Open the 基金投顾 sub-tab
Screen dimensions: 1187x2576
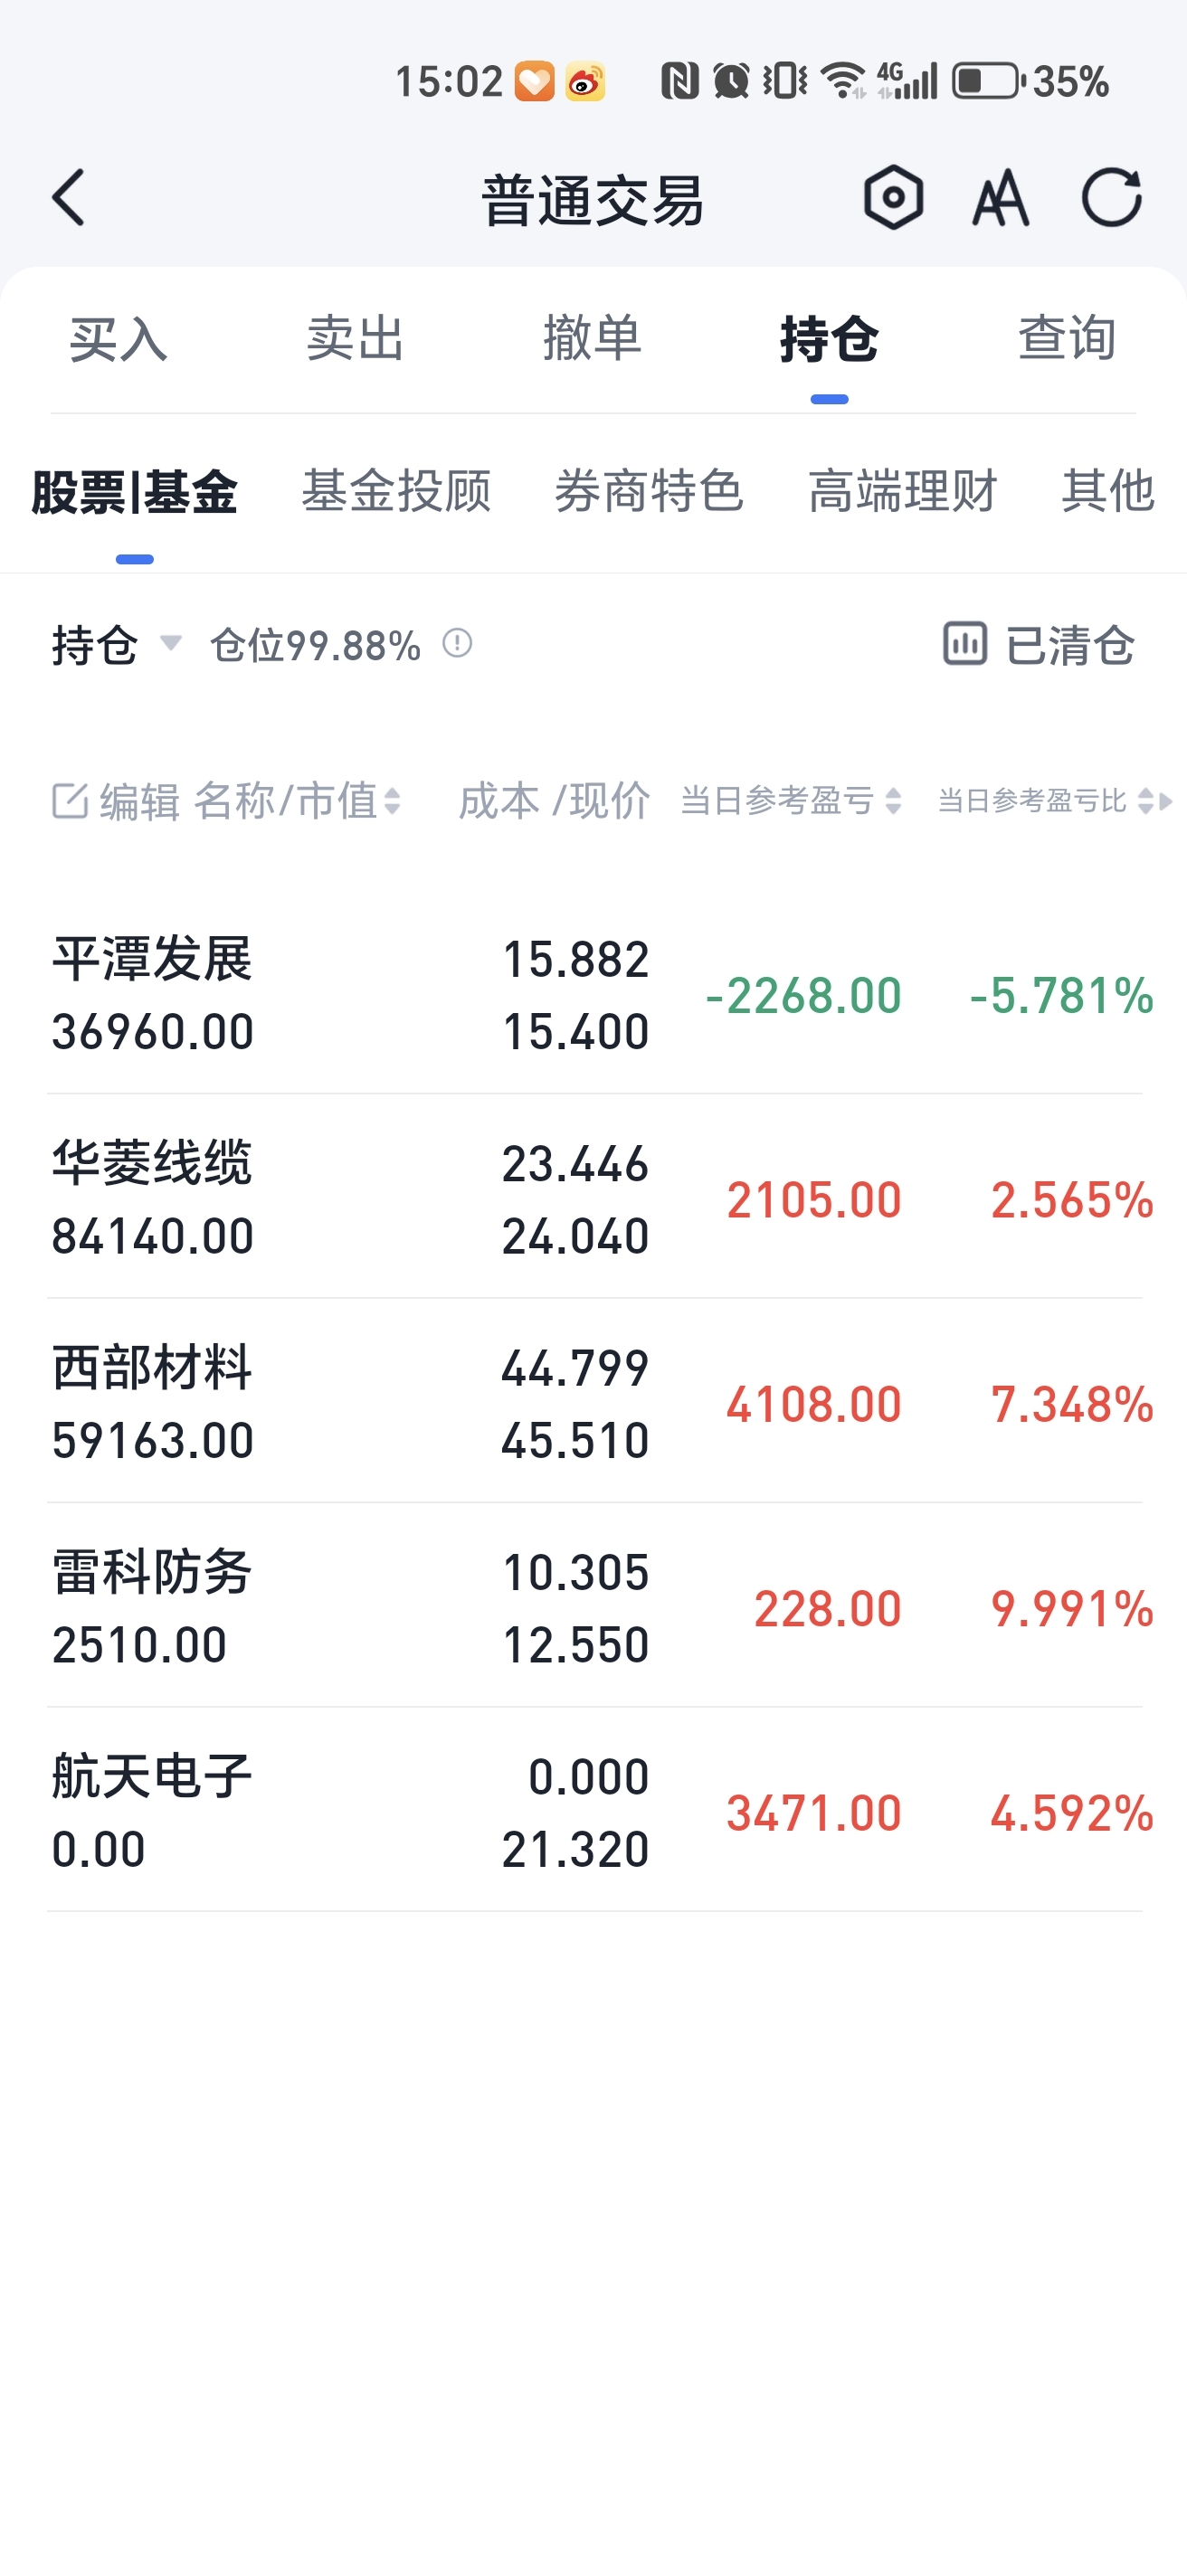(396, 491)
